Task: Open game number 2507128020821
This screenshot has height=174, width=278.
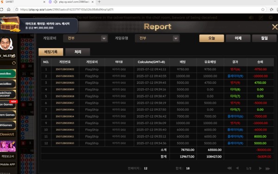Action: 65,76
